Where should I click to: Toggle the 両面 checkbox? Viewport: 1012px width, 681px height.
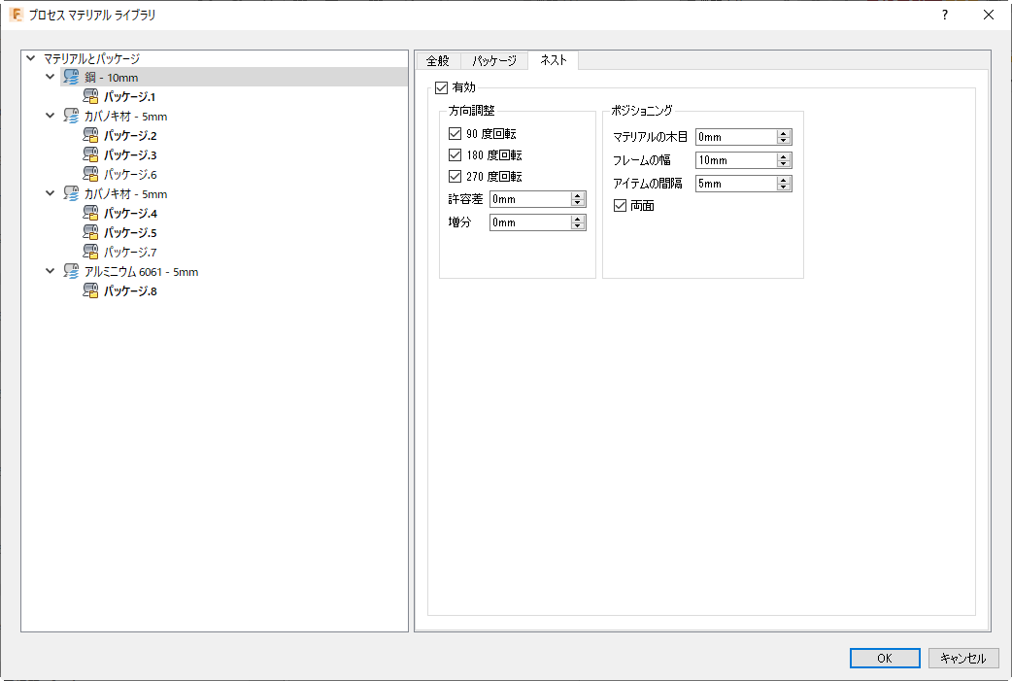tap(621, 205)
